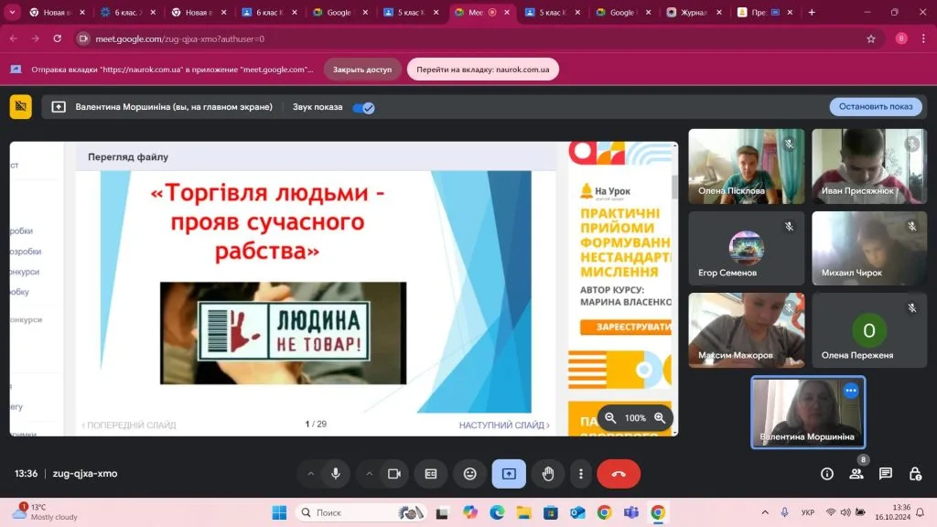The width and height of the screenshot is (937, 527).
Task: Leave the call with red hang-up button
Action: click(x=619, y=474)
